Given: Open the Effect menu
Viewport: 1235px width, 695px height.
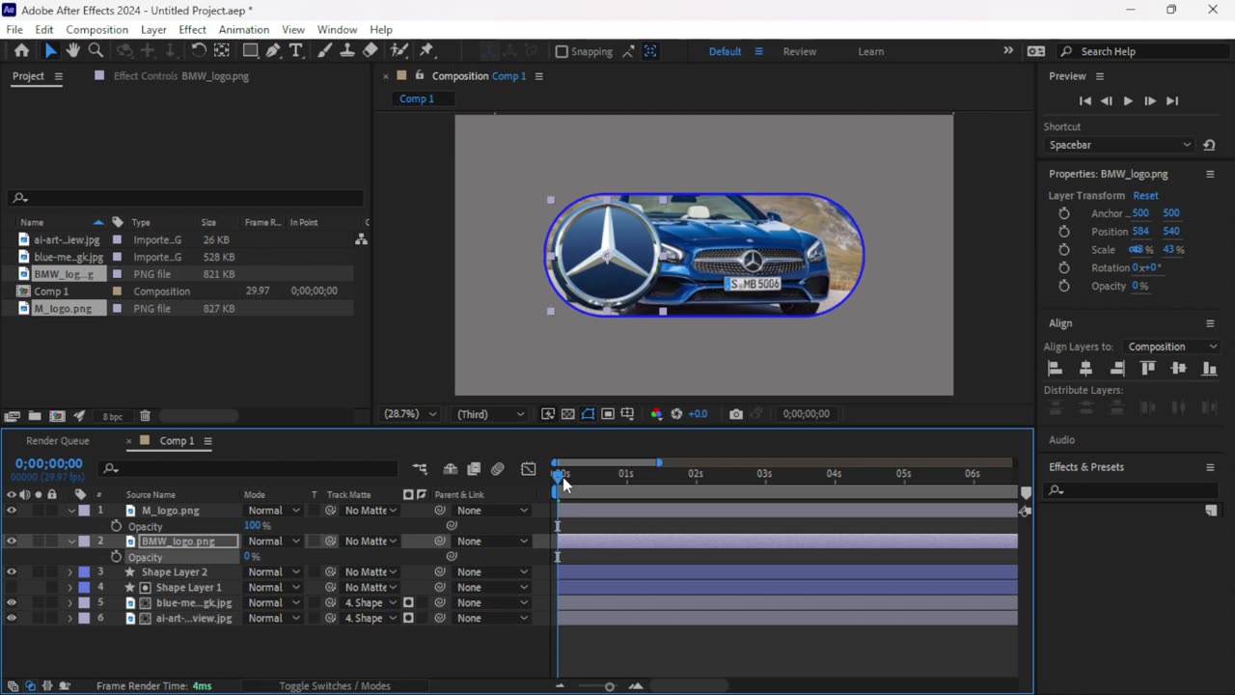Looking at the screenshot, I should [x=192, y=30].
